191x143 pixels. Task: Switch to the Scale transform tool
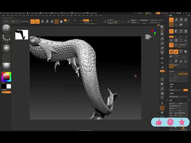[x=47, y=21]
